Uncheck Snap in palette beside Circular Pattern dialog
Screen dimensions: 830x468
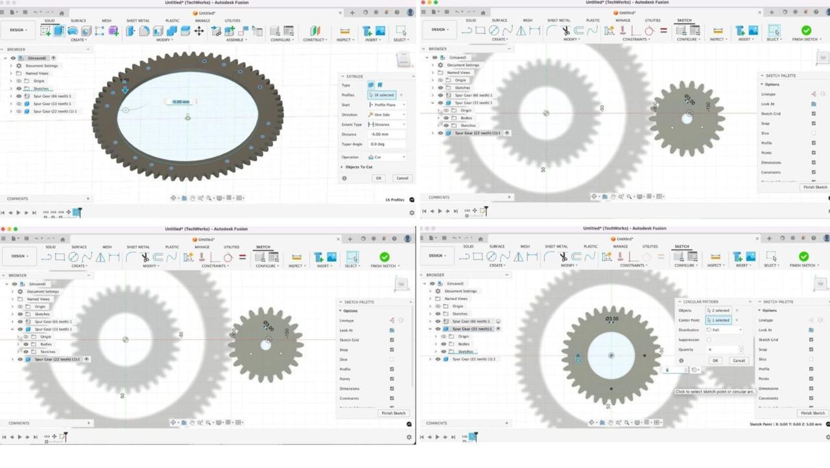pyautogui.click(x=811, y=349)
